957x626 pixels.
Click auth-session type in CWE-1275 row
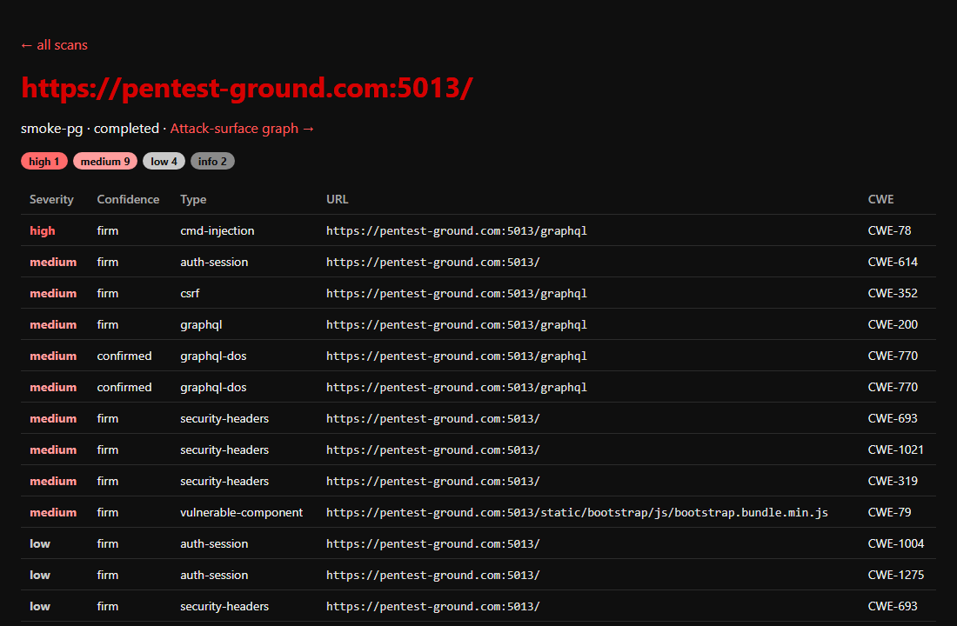coord(214,575)
